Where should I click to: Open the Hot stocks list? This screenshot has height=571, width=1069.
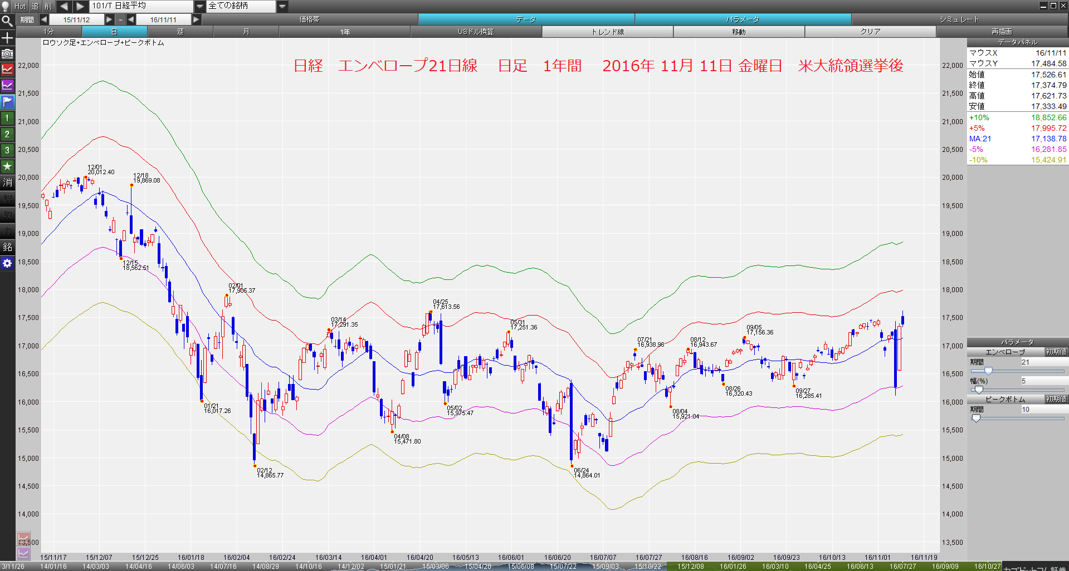(x=20, y=6)
